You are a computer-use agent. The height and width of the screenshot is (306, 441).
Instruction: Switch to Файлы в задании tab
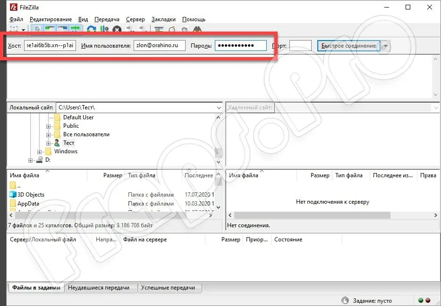click(36, 288)
